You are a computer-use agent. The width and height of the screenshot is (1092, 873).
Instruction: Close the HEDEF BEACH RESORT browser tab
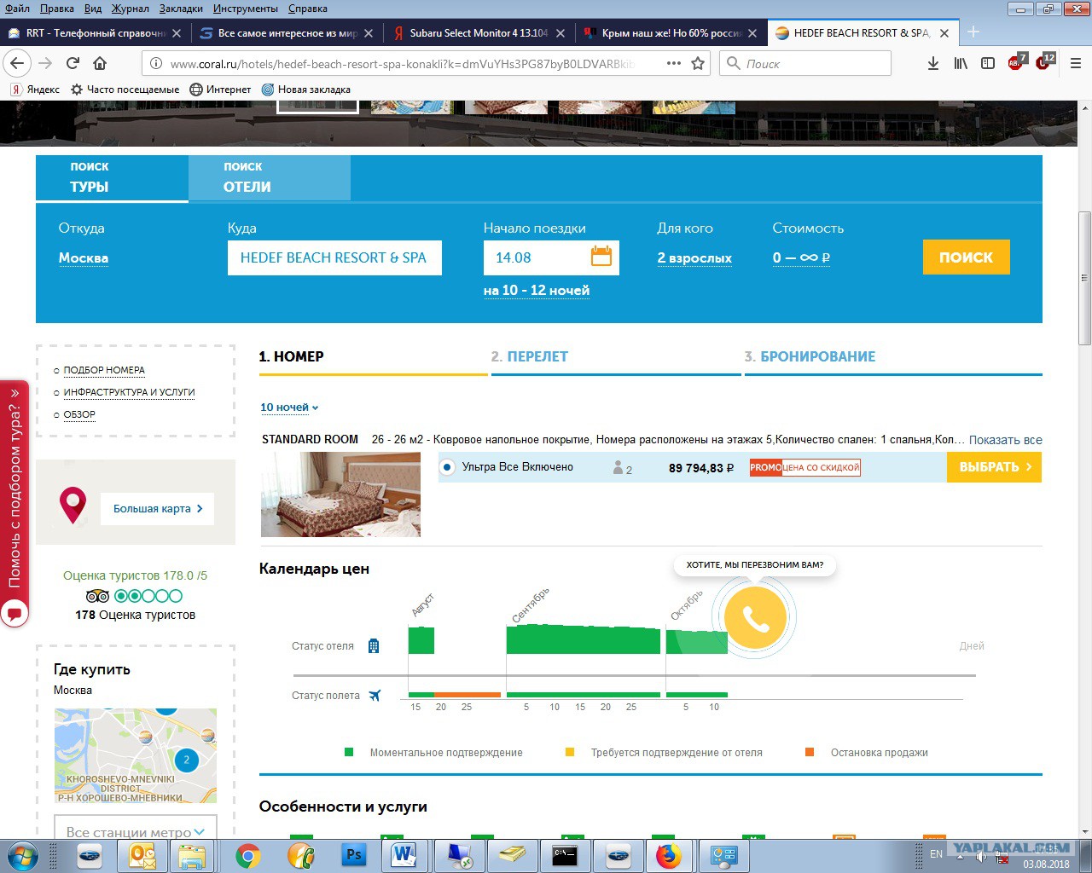pyautogui.click(x=944, y=33)
